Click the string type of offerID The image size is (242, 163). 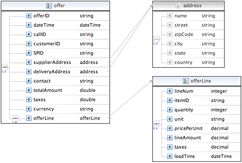(x=87, y=16)
